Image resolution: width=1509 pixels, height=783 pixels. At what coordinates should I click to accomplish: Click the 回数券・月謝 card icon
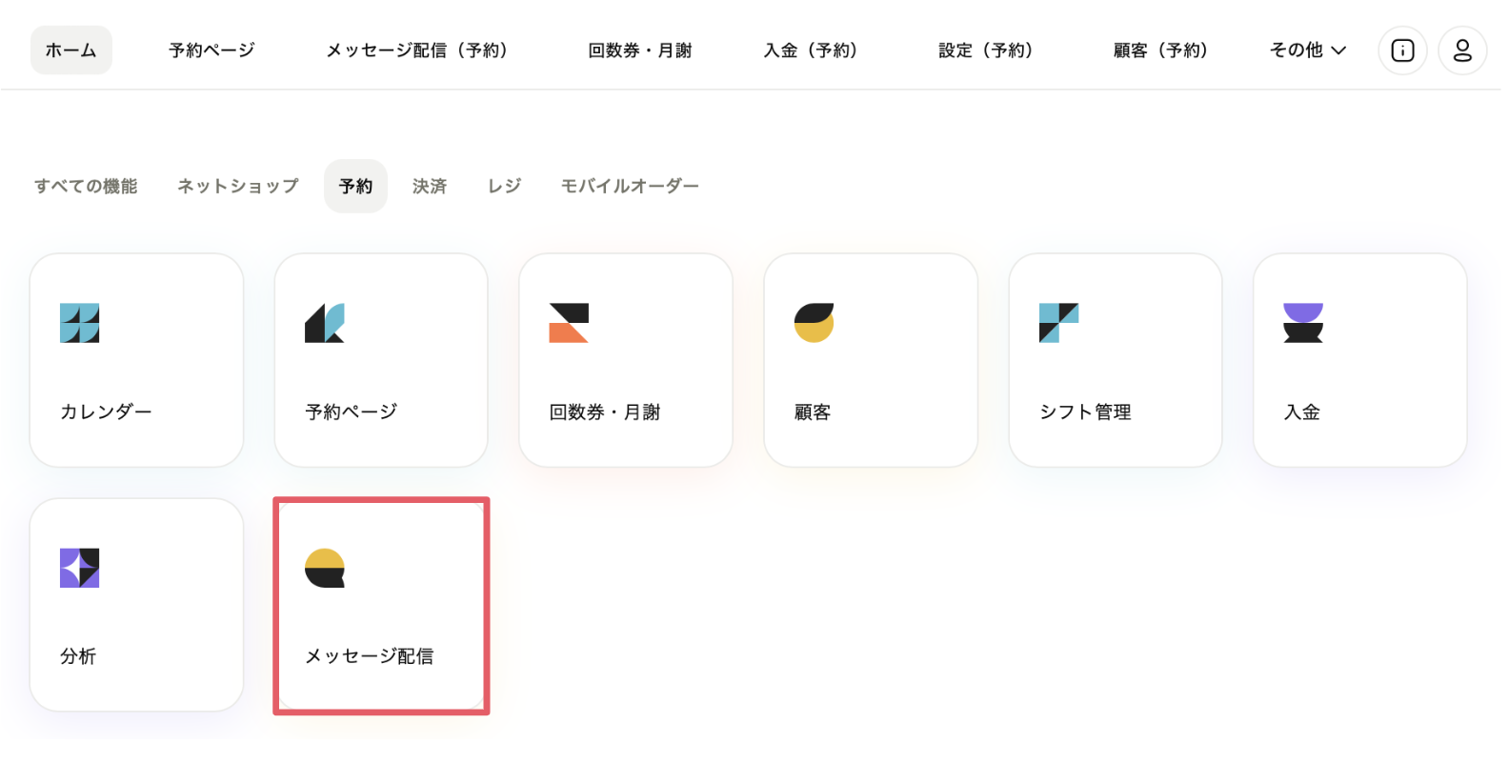pos(569,323)
